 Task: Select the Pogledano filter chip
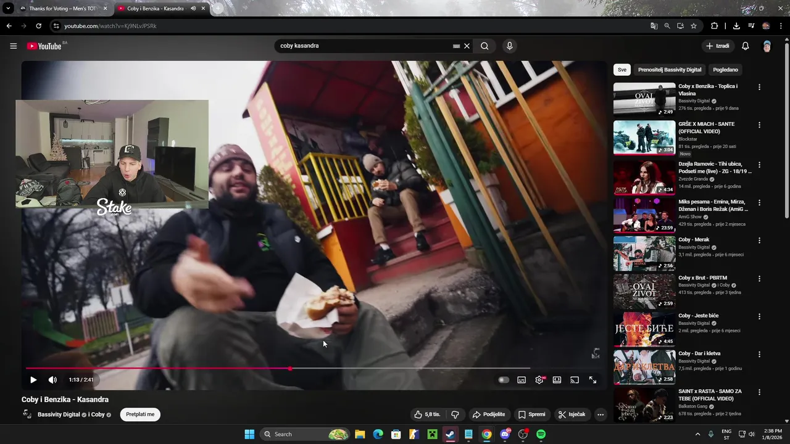(x=725, y=70)
